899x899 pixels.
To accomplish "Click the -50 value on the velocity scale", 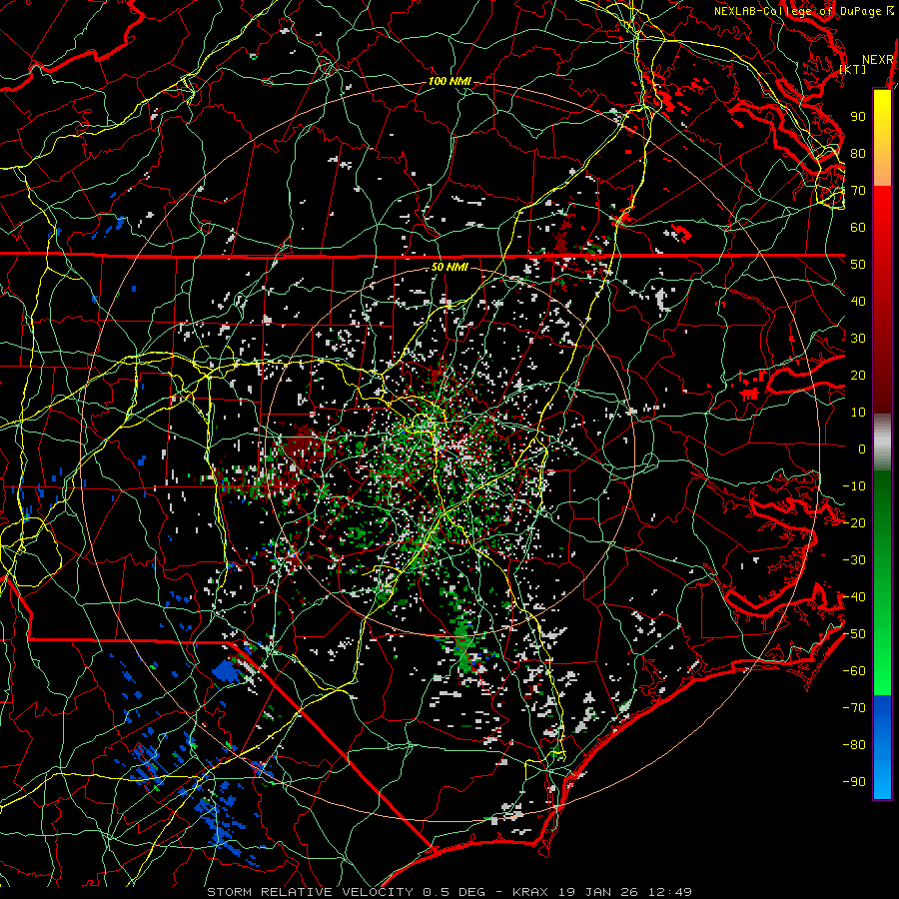I will tap(854, 634).
